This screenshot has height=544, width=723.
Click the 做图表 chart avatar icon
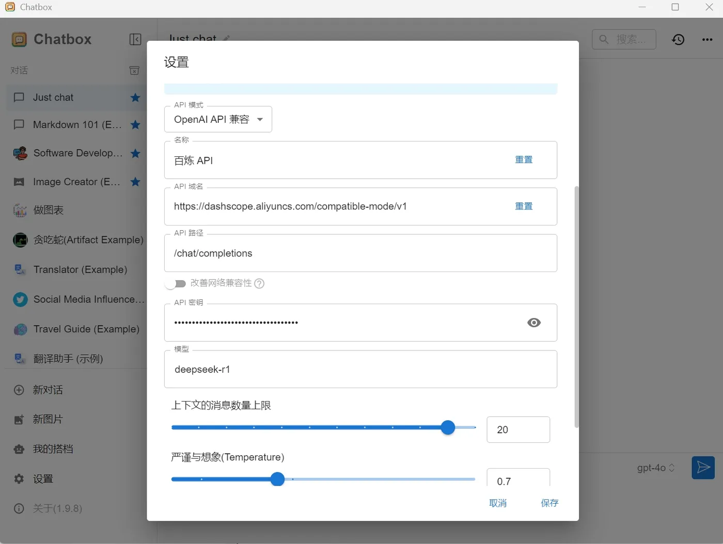(x=20, y=210)
